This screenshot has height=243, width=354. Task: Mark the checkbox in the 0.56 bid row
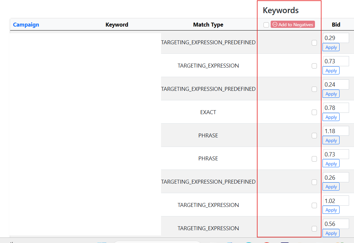tap(314, 229)
